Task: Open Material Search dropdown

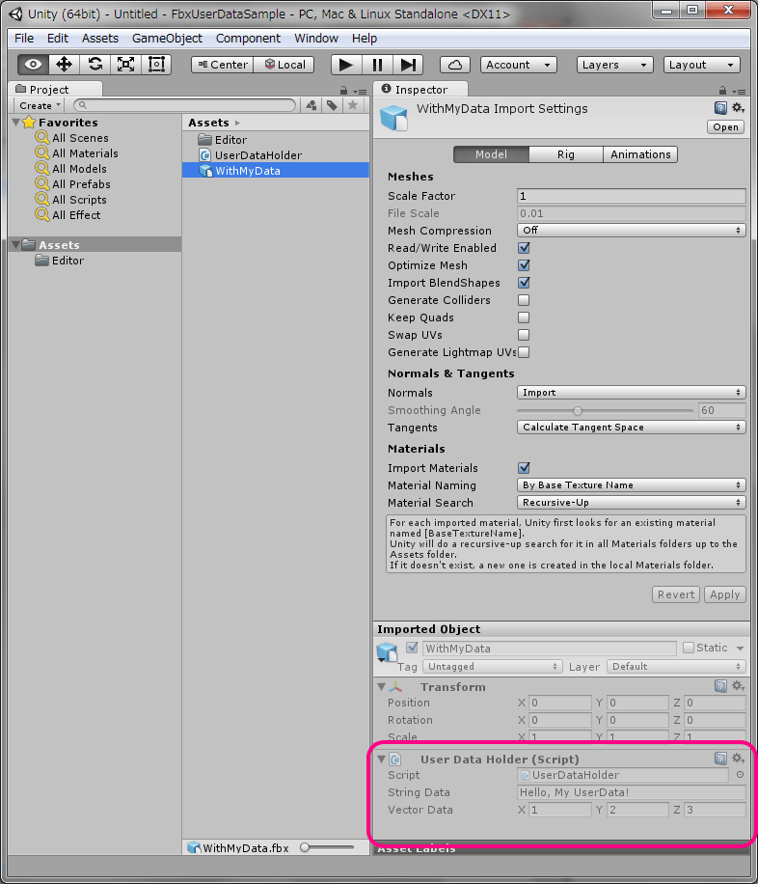Action: (x=632, y=503)
